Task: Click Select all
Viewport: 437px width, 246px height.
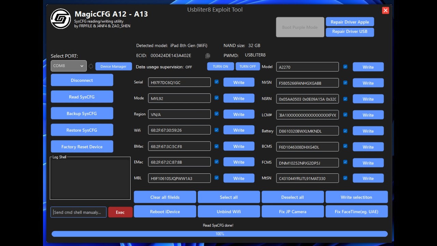Action: point(229,197)
